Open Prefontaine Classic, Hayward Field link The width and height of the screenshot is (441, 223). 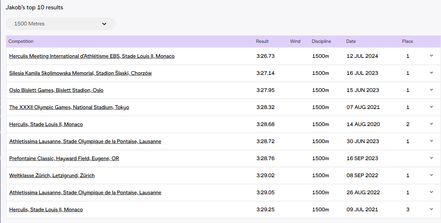tap(64, 158)
